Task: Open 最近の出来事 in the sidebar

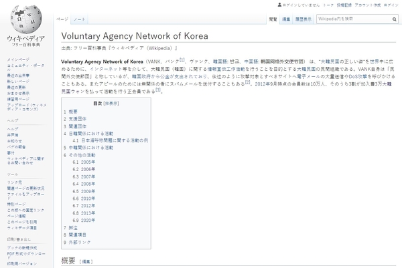Action: coord(18,76)
